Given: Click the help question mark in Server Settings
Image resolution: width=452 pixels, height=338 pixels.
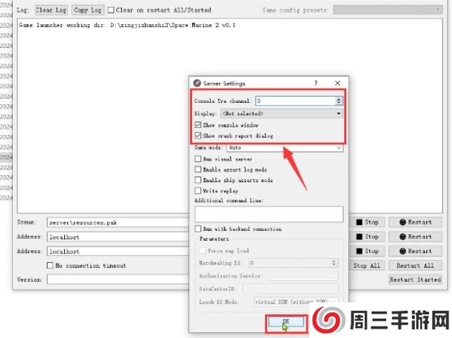Looking at the screenshot, I should (x=316, y=84).
